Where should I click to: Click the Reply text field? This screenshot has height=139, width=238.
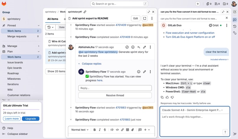click(x=115, y=88)
